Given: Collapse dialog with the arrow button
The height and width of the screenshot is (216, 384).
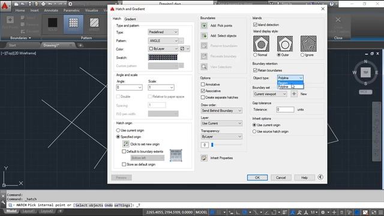Looking at the screenshot, I should pyautogui.click(x=320, y=177).
